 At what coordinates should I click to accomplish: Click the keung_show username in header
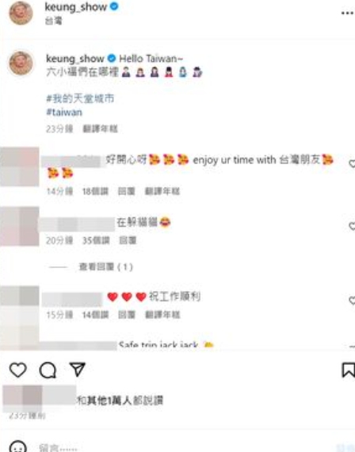coord(76,7)
